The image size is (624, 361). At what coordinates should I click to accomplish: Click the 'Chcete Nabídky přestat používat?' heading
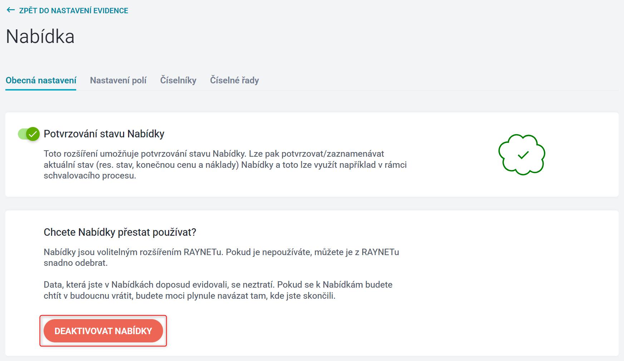point(120,232)
